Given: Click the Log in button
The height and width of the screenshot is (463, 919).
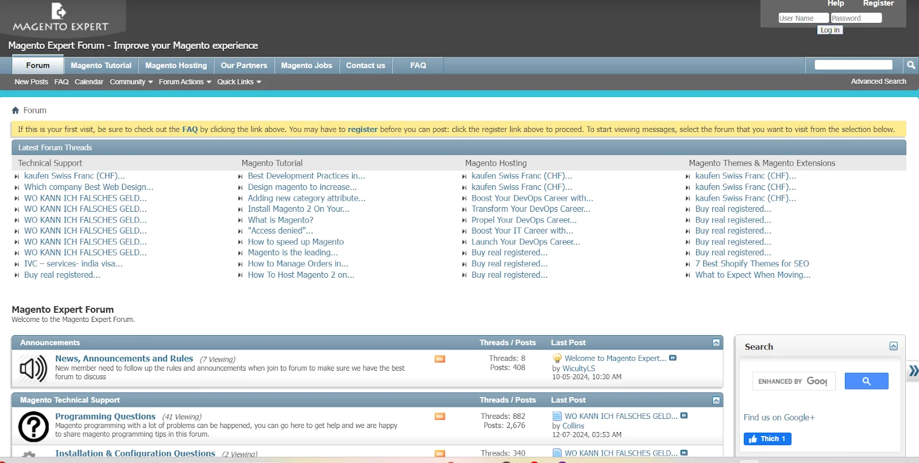Looking at the screenshot, I should (x=830, y=30).
